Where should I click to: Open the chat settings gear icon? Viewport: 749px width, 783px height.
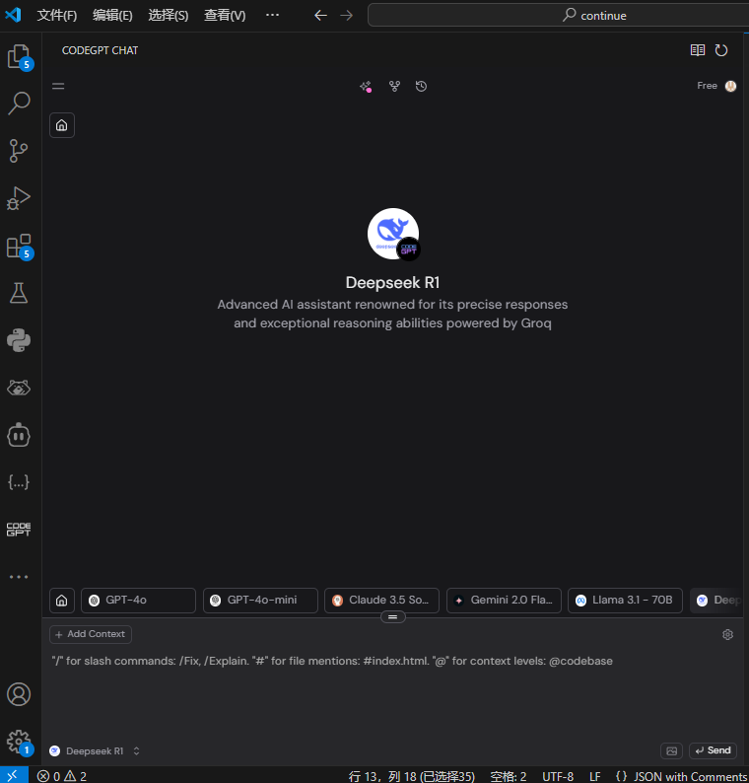click(x=727, y=634)
